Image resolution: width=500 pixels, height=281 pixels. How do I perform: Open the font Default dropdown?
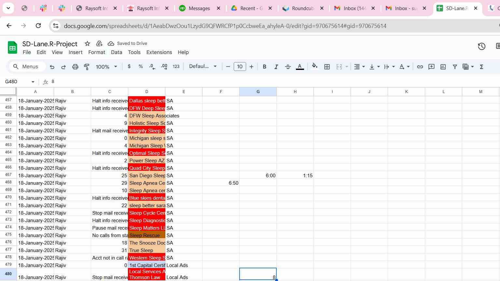(x=203, y=66)
